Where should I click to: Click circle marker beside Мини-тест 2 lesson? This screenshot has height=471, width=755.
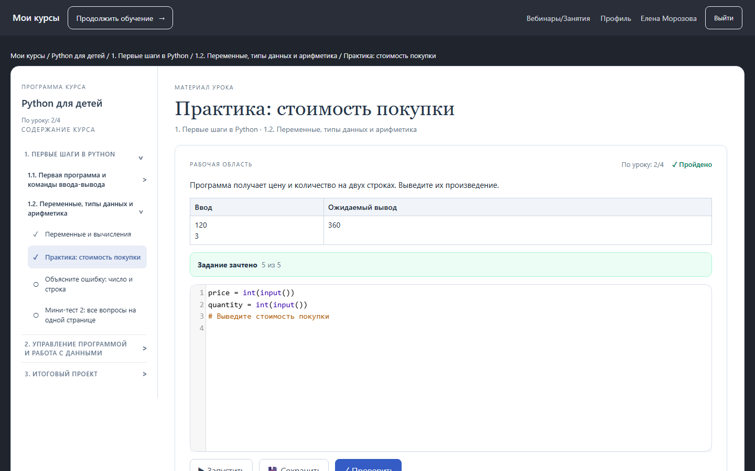tap(36, 315)
